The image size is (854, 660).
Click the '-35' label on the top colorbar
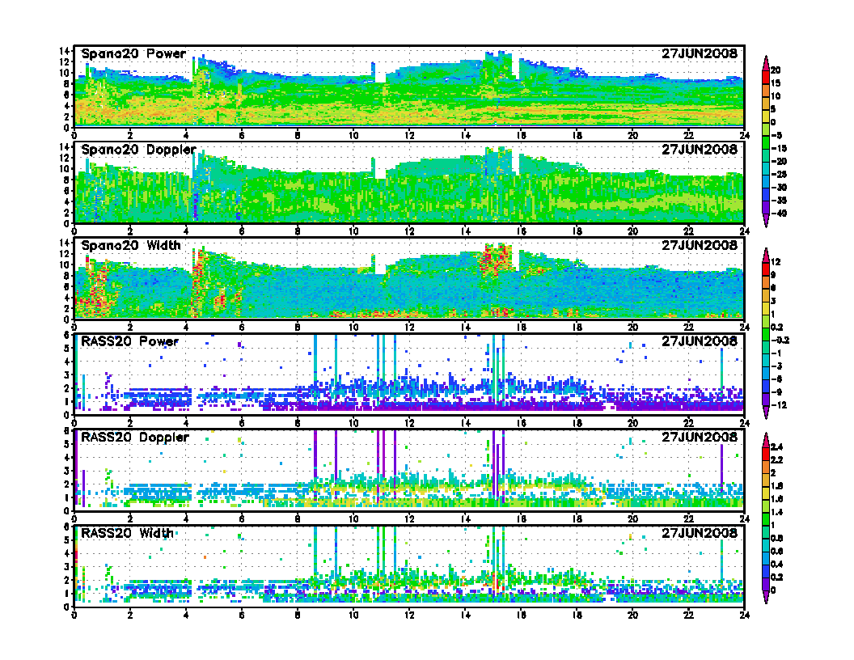pos(779,201)
